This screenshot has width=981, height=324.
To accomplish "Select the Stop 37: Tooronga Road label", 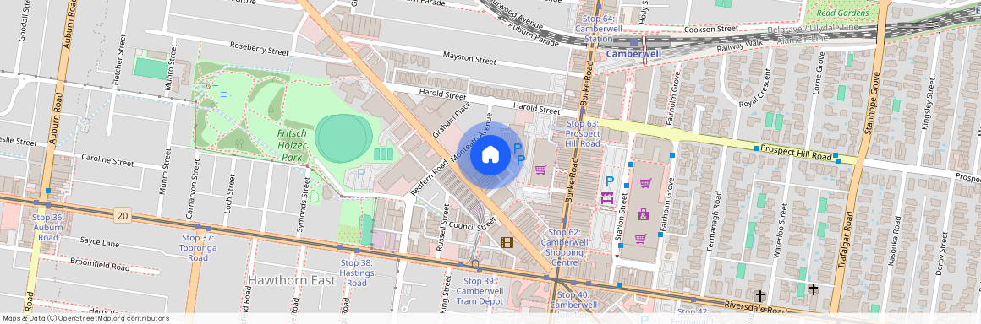I will tap(198, 248).
